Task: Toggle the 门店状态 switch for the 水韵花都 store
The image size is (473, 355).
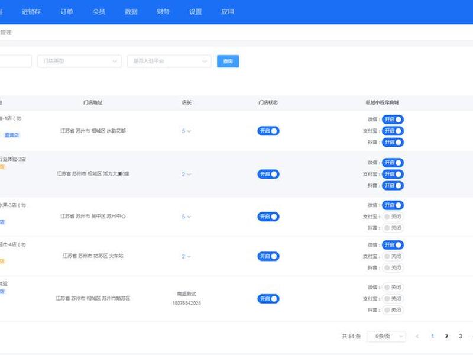Action: coord(268,131)
